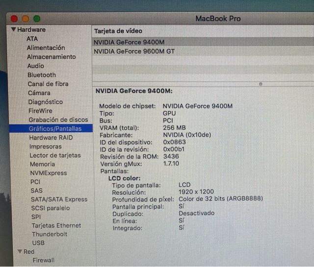The image size is (314, 267).
Task: Click the MacBook Pro window title
Action: click(218, 19)
